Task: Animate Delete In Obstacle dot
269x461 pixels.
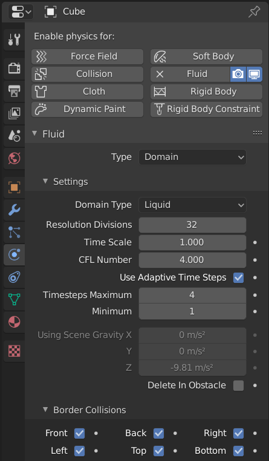Action: tap(255, 385)
